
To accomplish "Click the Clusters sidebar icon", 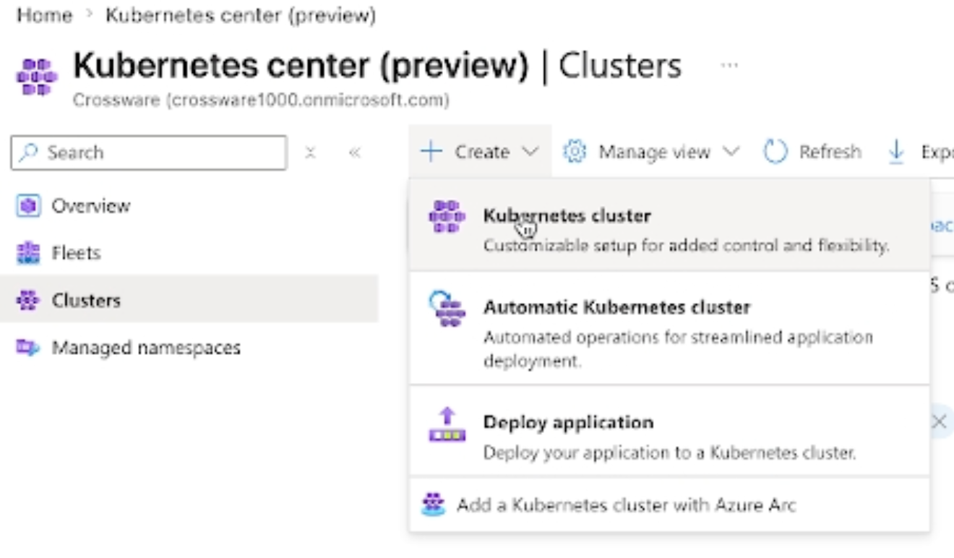I will click(27, 300).
